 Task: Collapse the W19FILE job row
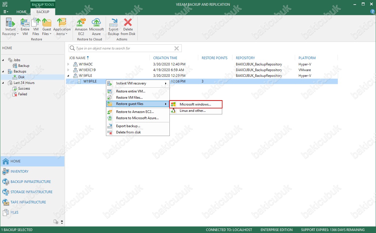(68, 76)
